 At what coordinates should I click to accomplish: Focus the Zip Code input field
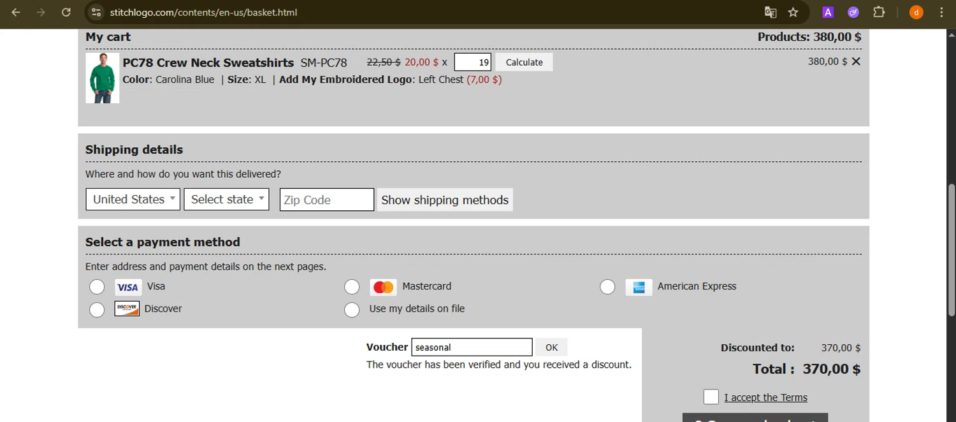327,200
